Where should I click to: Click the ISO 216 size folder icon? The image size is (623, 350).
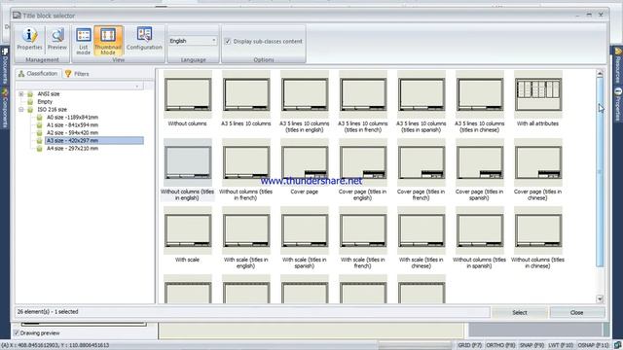tap(30, 110)
